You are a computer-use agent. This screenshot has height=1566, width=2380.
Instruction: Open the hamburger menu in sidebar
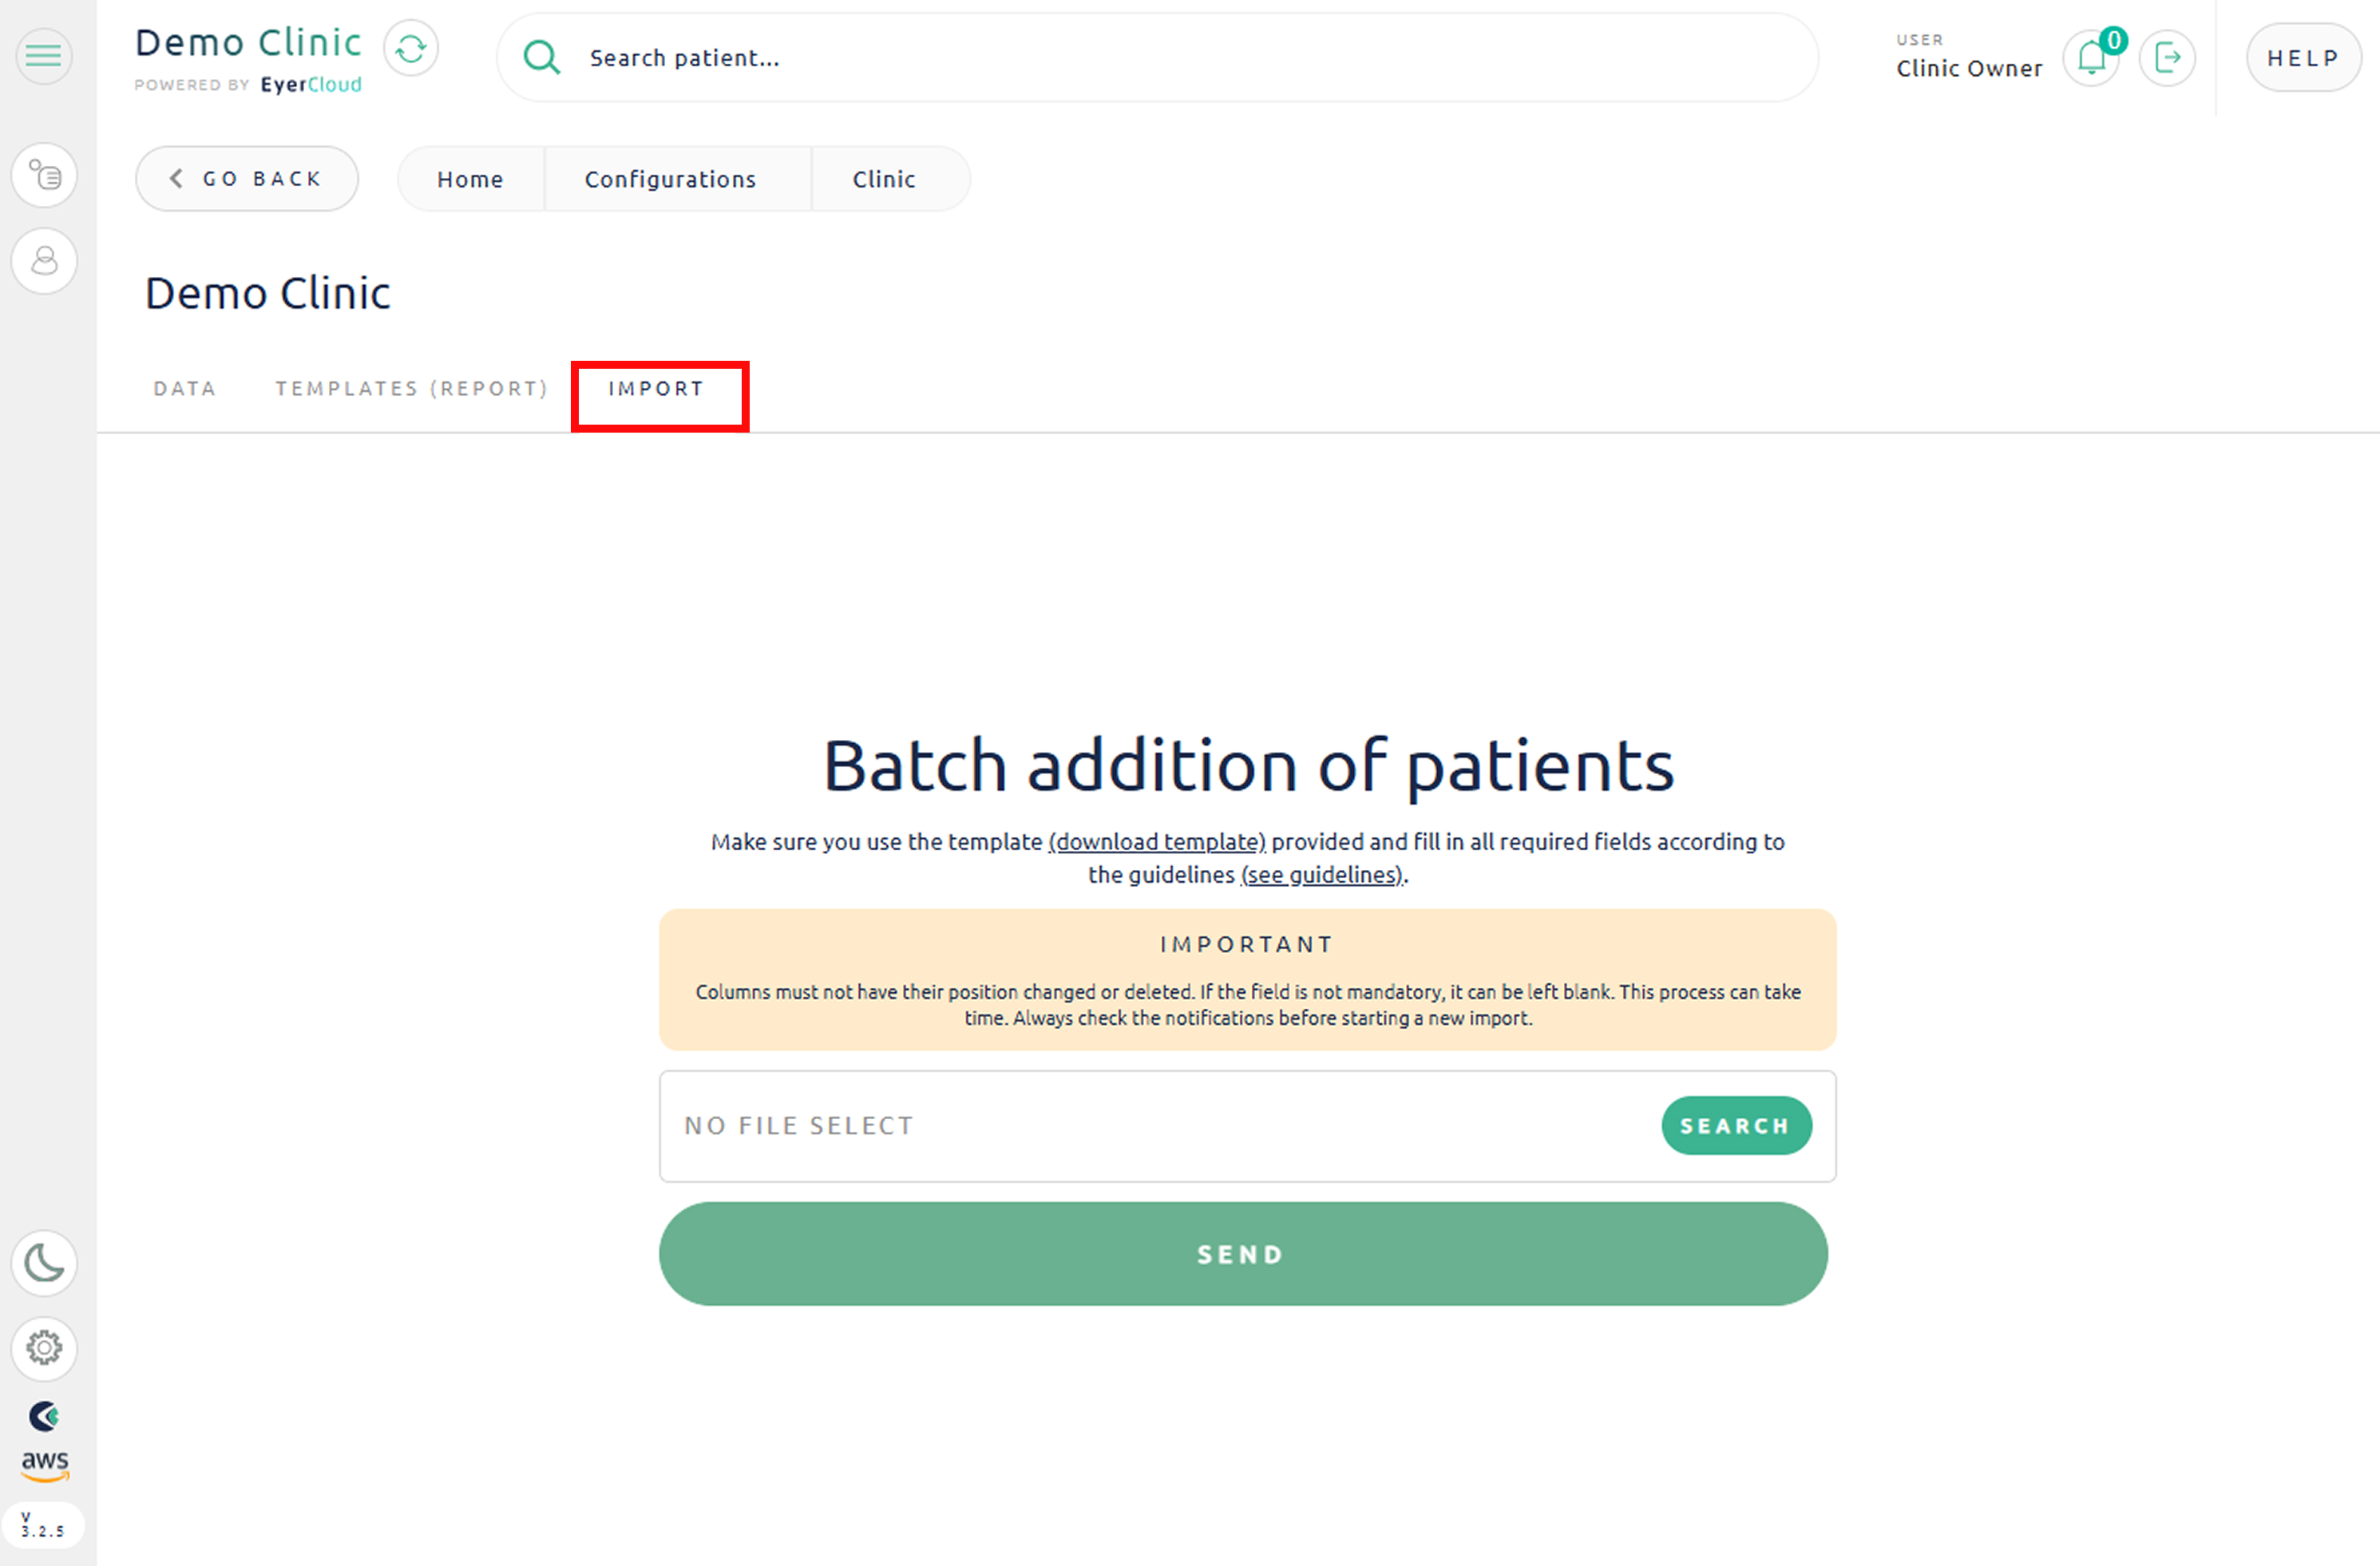pyautogui.click(x=44, y=56)
